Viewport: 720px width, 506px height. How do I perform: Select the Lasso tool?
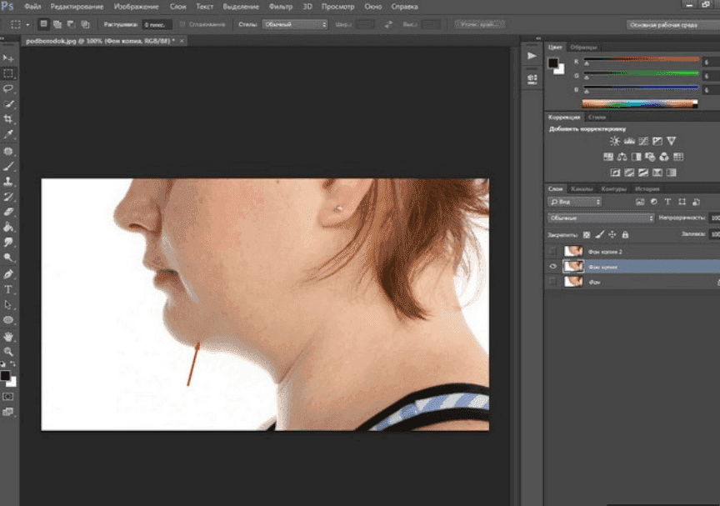[8, 88]
